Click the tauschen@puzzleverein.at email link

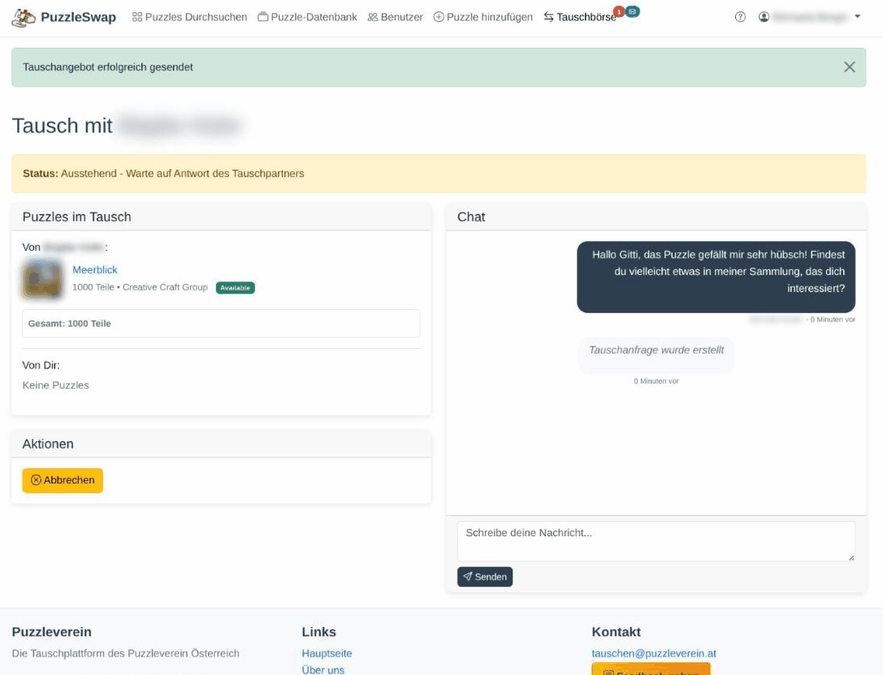click(653, 653)
